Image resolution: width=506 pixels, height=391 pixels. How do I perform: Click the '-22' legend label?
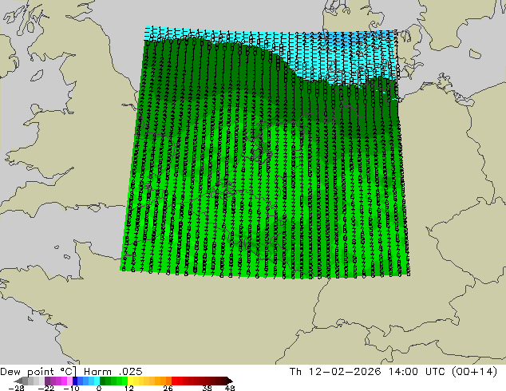pos(46,388)
